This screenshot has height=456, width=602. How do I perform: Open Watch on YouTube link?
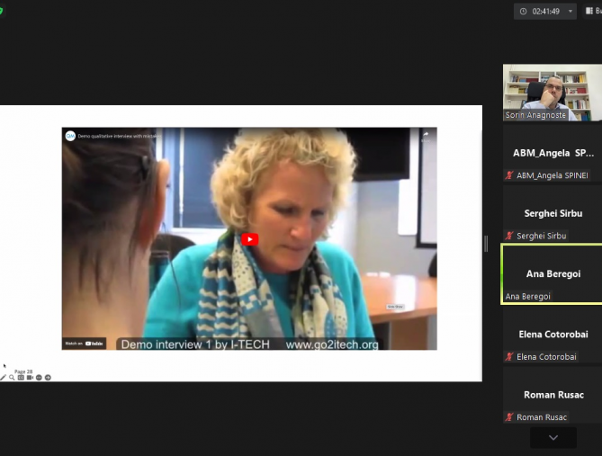[x=84, y=343]
